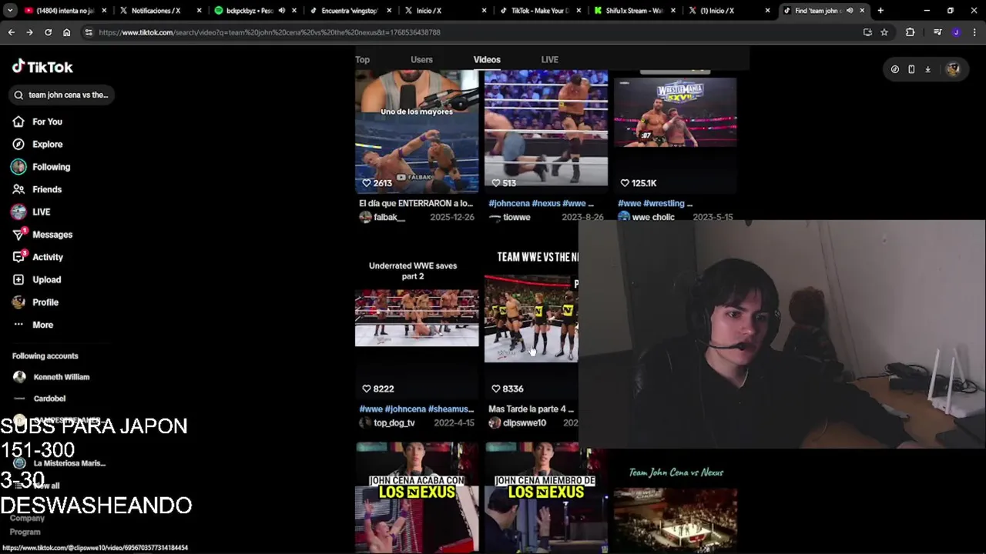The height and width of the screenshot is (554, 986).
Task: Open the media control icon in toolbar
Action: pyautogui.click(x=937, y=32)
